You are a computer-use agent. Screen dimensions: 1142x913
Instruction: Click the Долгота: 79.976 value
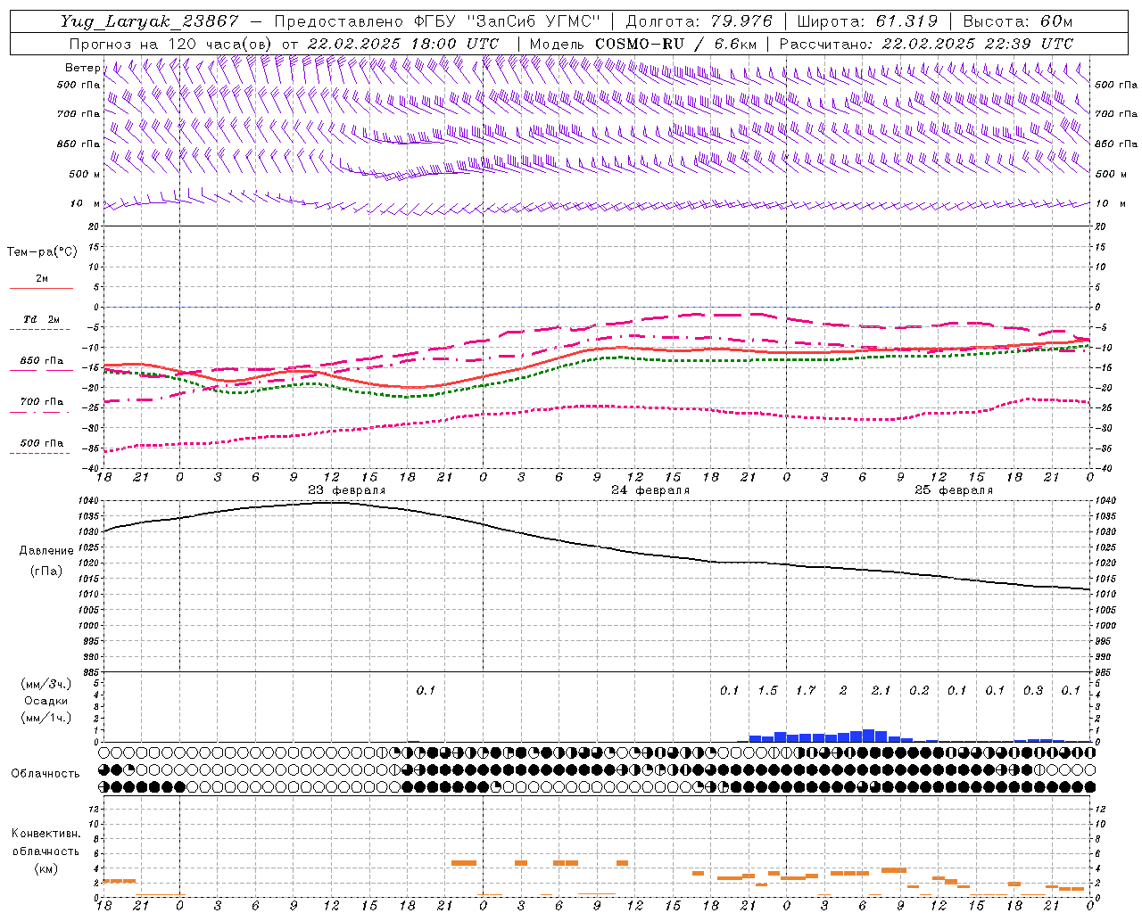click(699, 21)
